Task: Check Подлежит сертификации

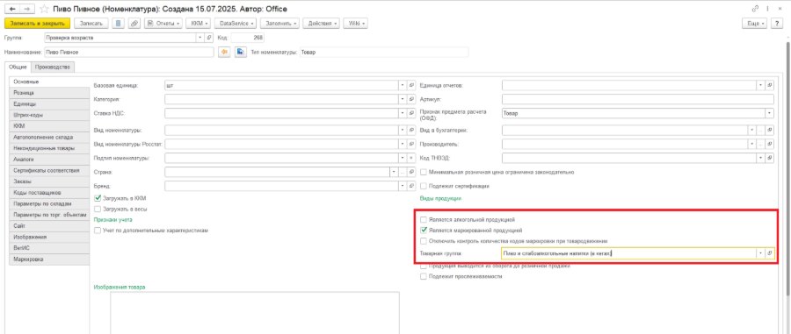Action: 424,186
